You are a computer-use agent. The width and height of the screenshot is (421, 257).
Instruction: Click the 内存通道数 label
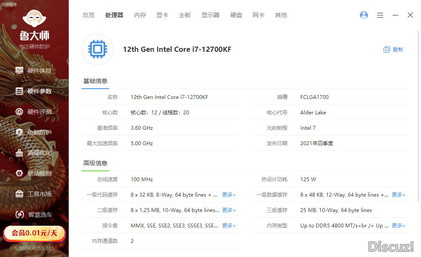pyautogui.click(x=105, y=241)
